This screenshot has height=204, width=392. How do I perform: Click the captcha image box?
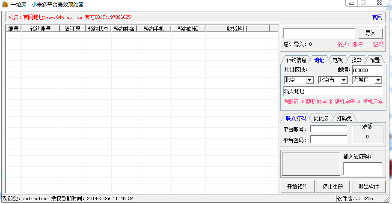click(311, 164)
